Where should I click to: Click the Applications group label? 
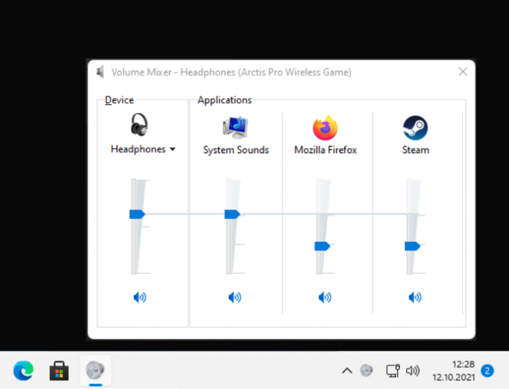[225, 100]
